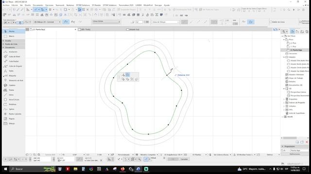Open Lista de Superficies in navigator
Viewport: 311px width, 174px height.
[297, 113]
